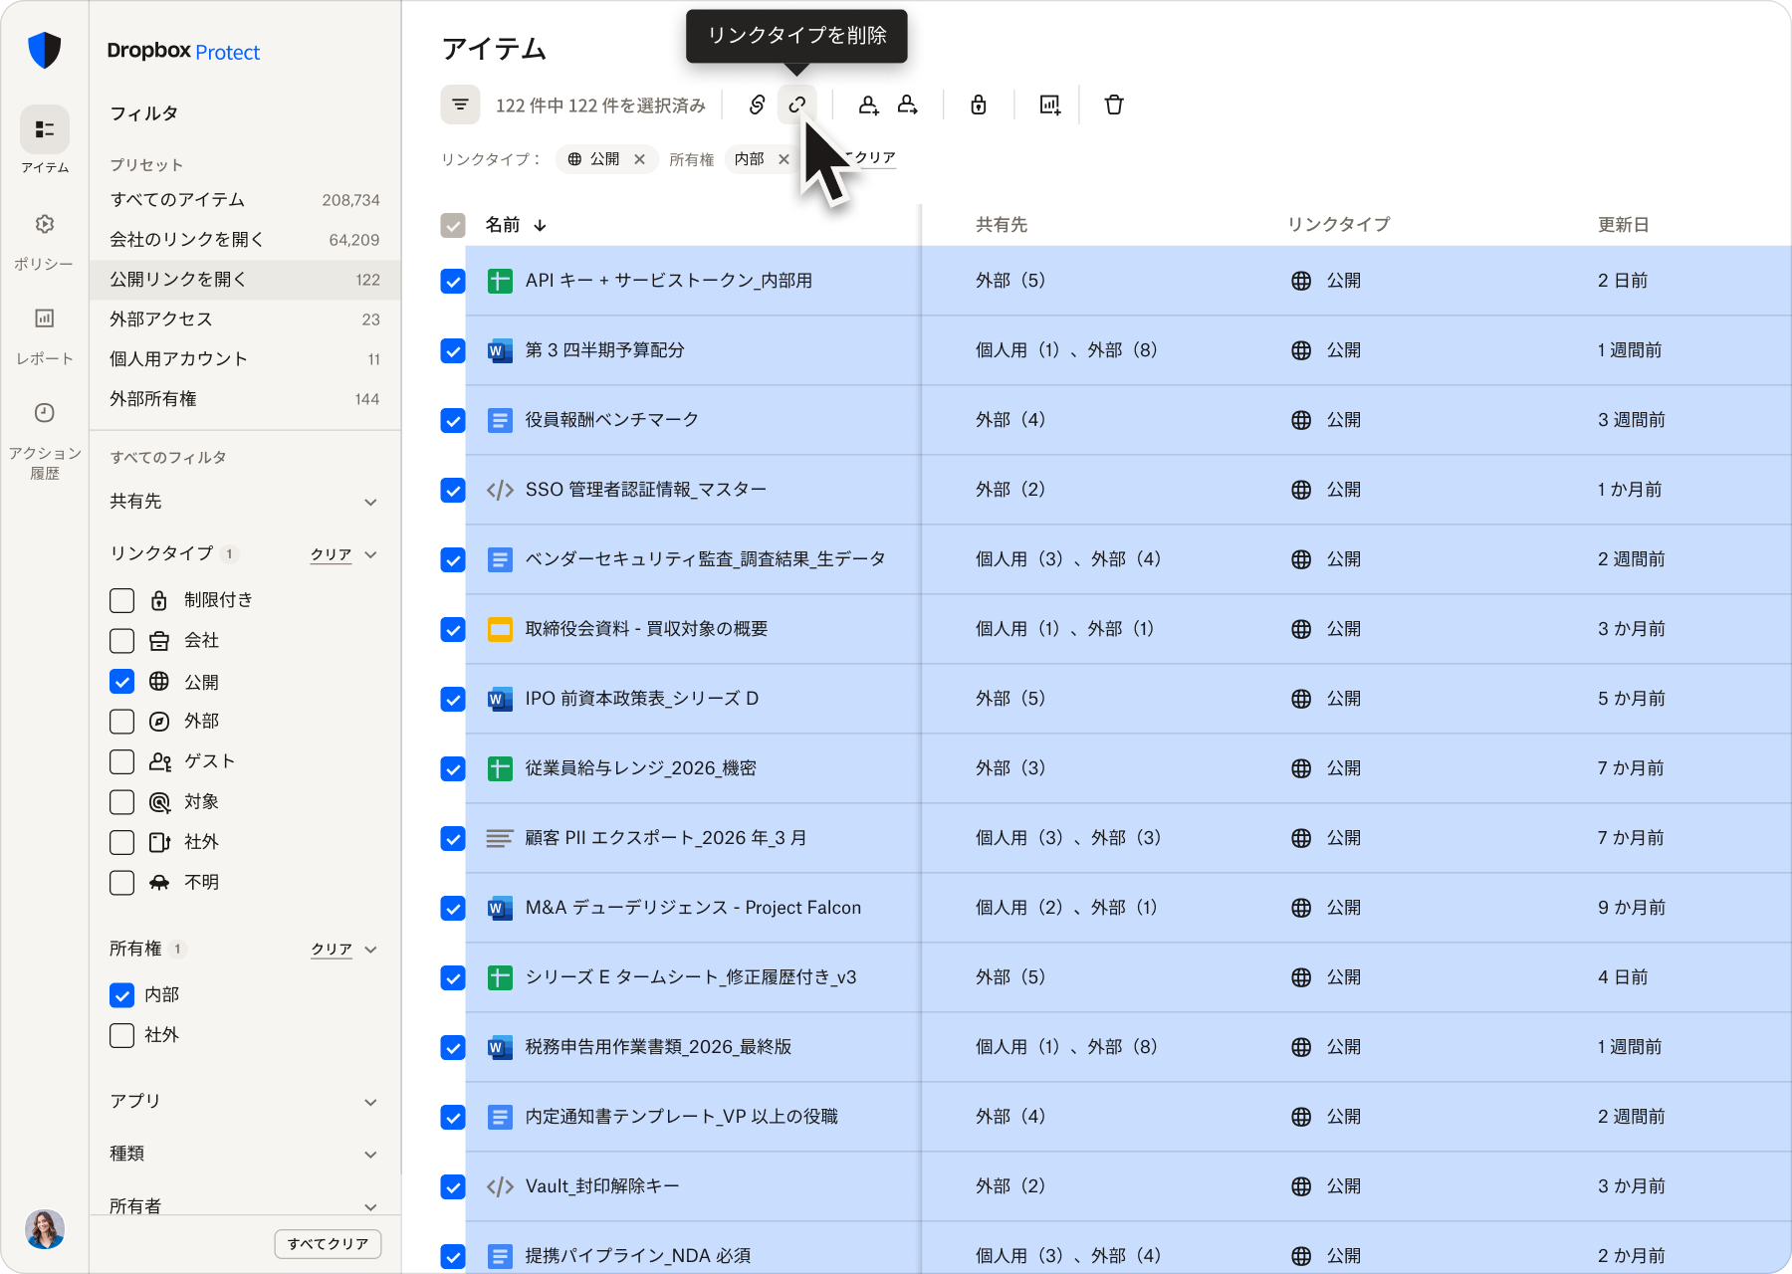Click doc icon of 役員報酬ベンチマーク

pos(500,420)
